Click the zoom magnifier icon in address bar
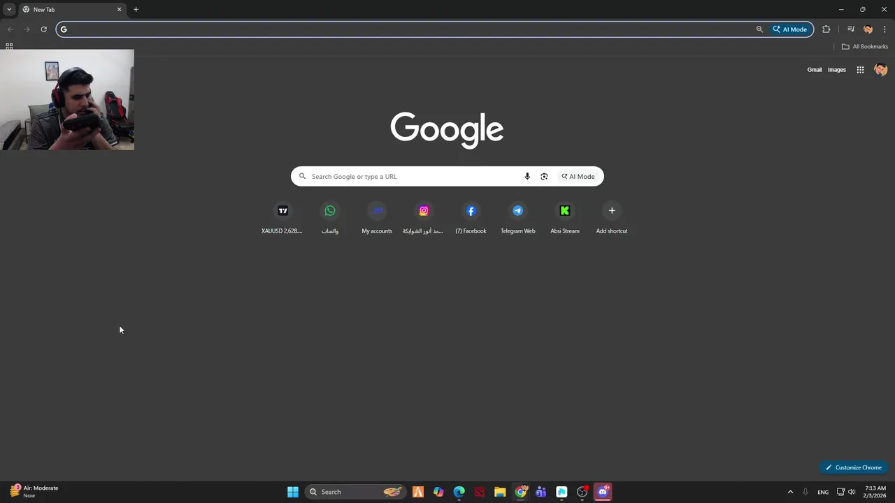This screenshot has height=503, width=895. 759,29
